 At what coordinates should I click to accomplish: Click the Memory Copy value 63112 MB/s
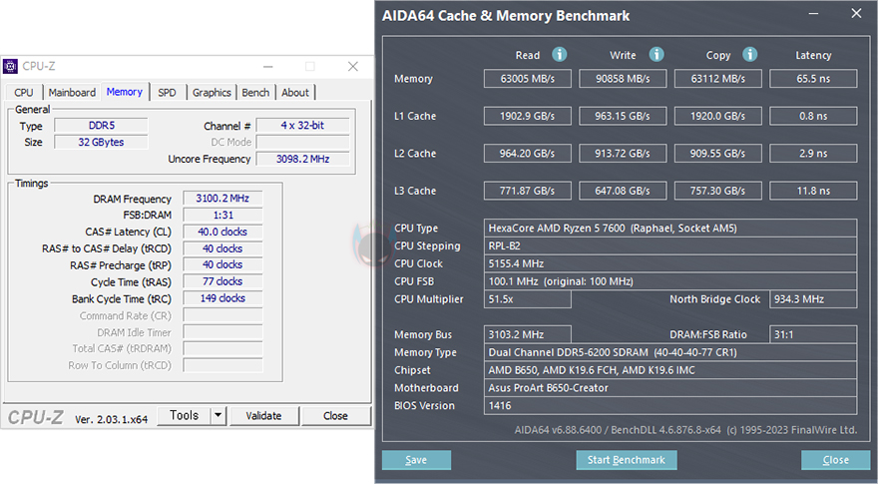click(x=717, y=79)
